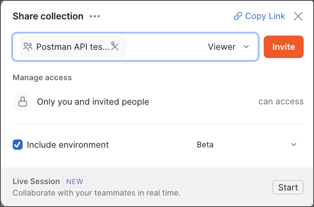Image resolution: width=314 pixels, height=207 pixels.
Task: Close the Share collection dialog
Action: (298, 16)
